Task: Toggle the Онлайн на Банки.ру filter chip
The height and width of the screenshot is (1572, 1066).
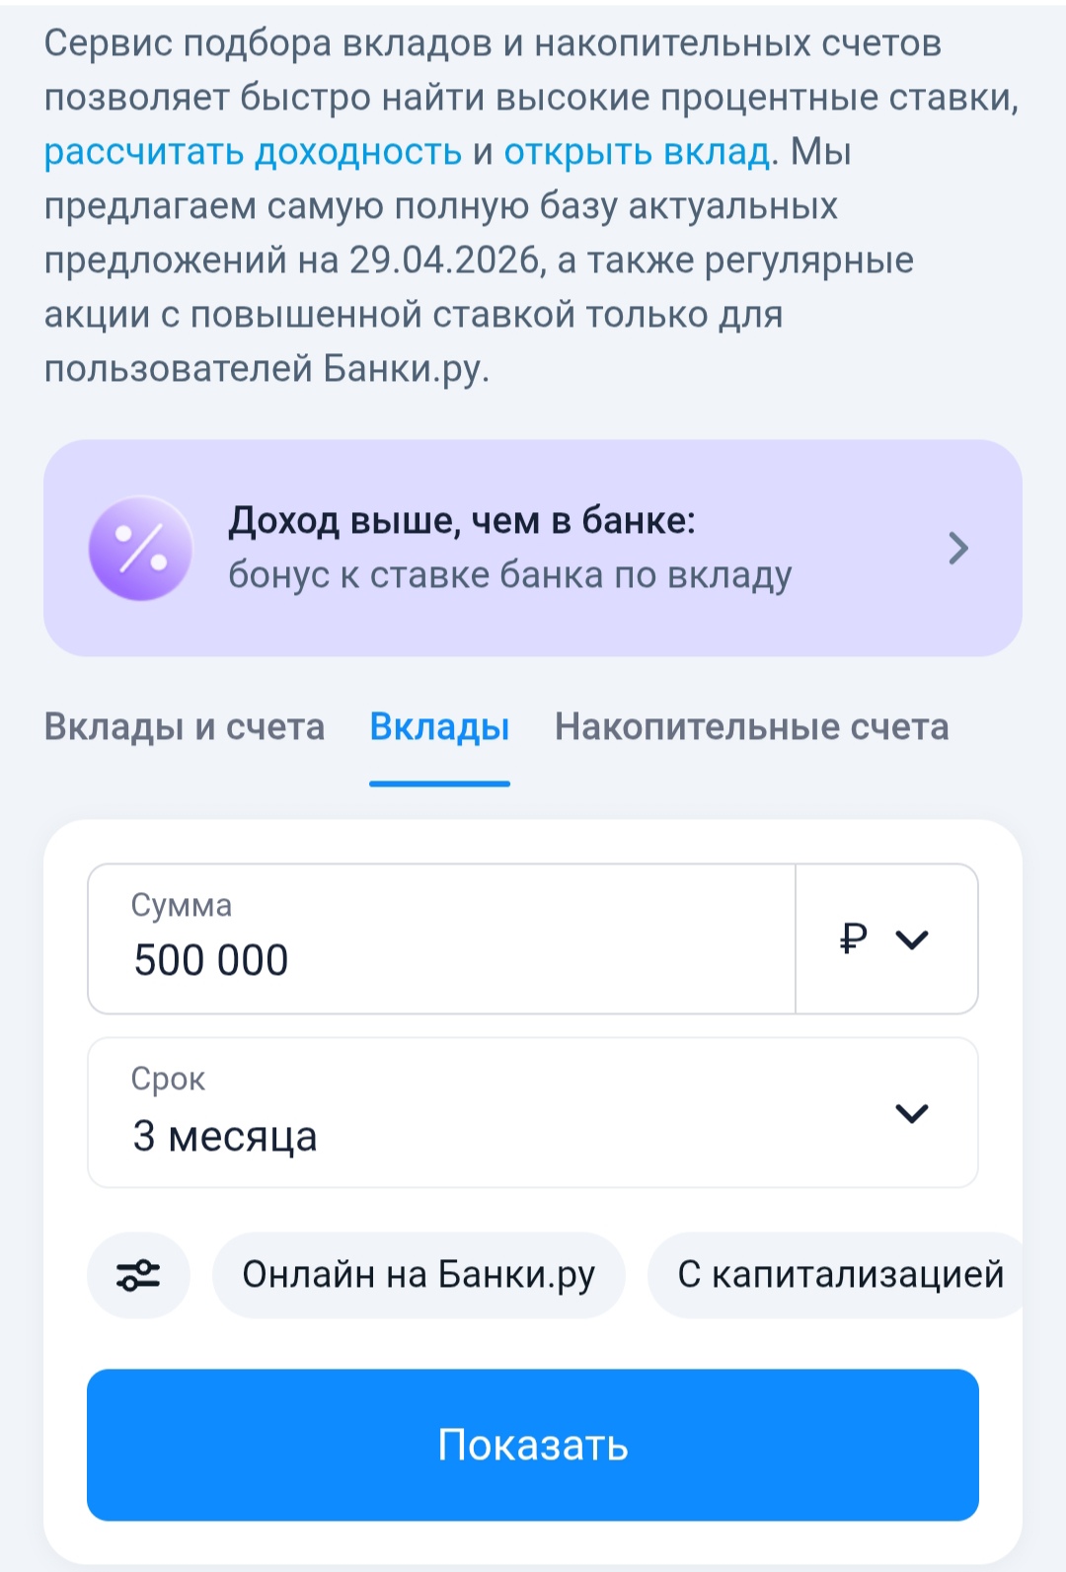Action: (419, 1275)
